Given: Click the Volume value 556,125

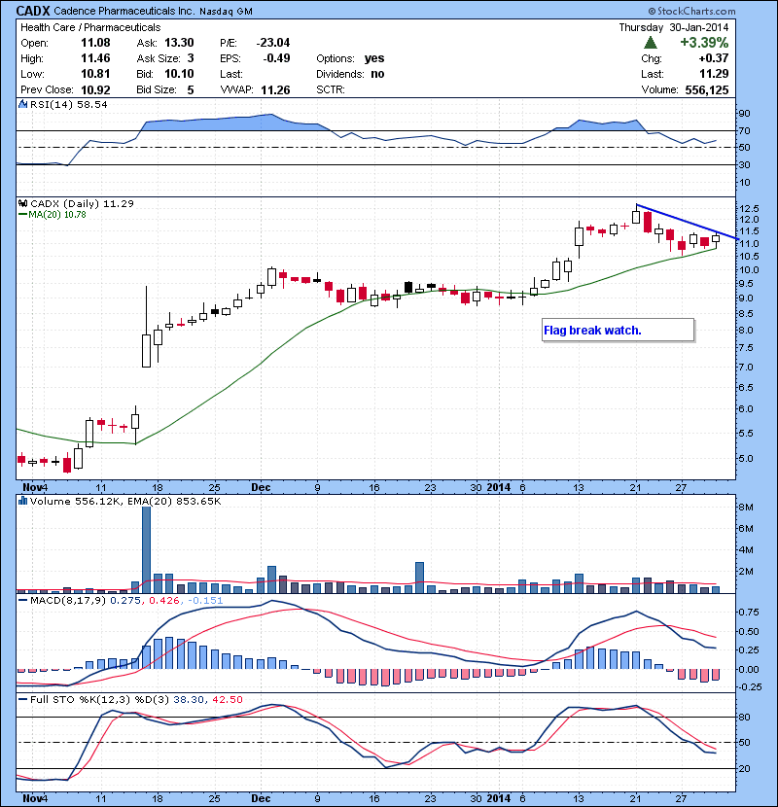Looking at the screenshot, I should [707, 89].
